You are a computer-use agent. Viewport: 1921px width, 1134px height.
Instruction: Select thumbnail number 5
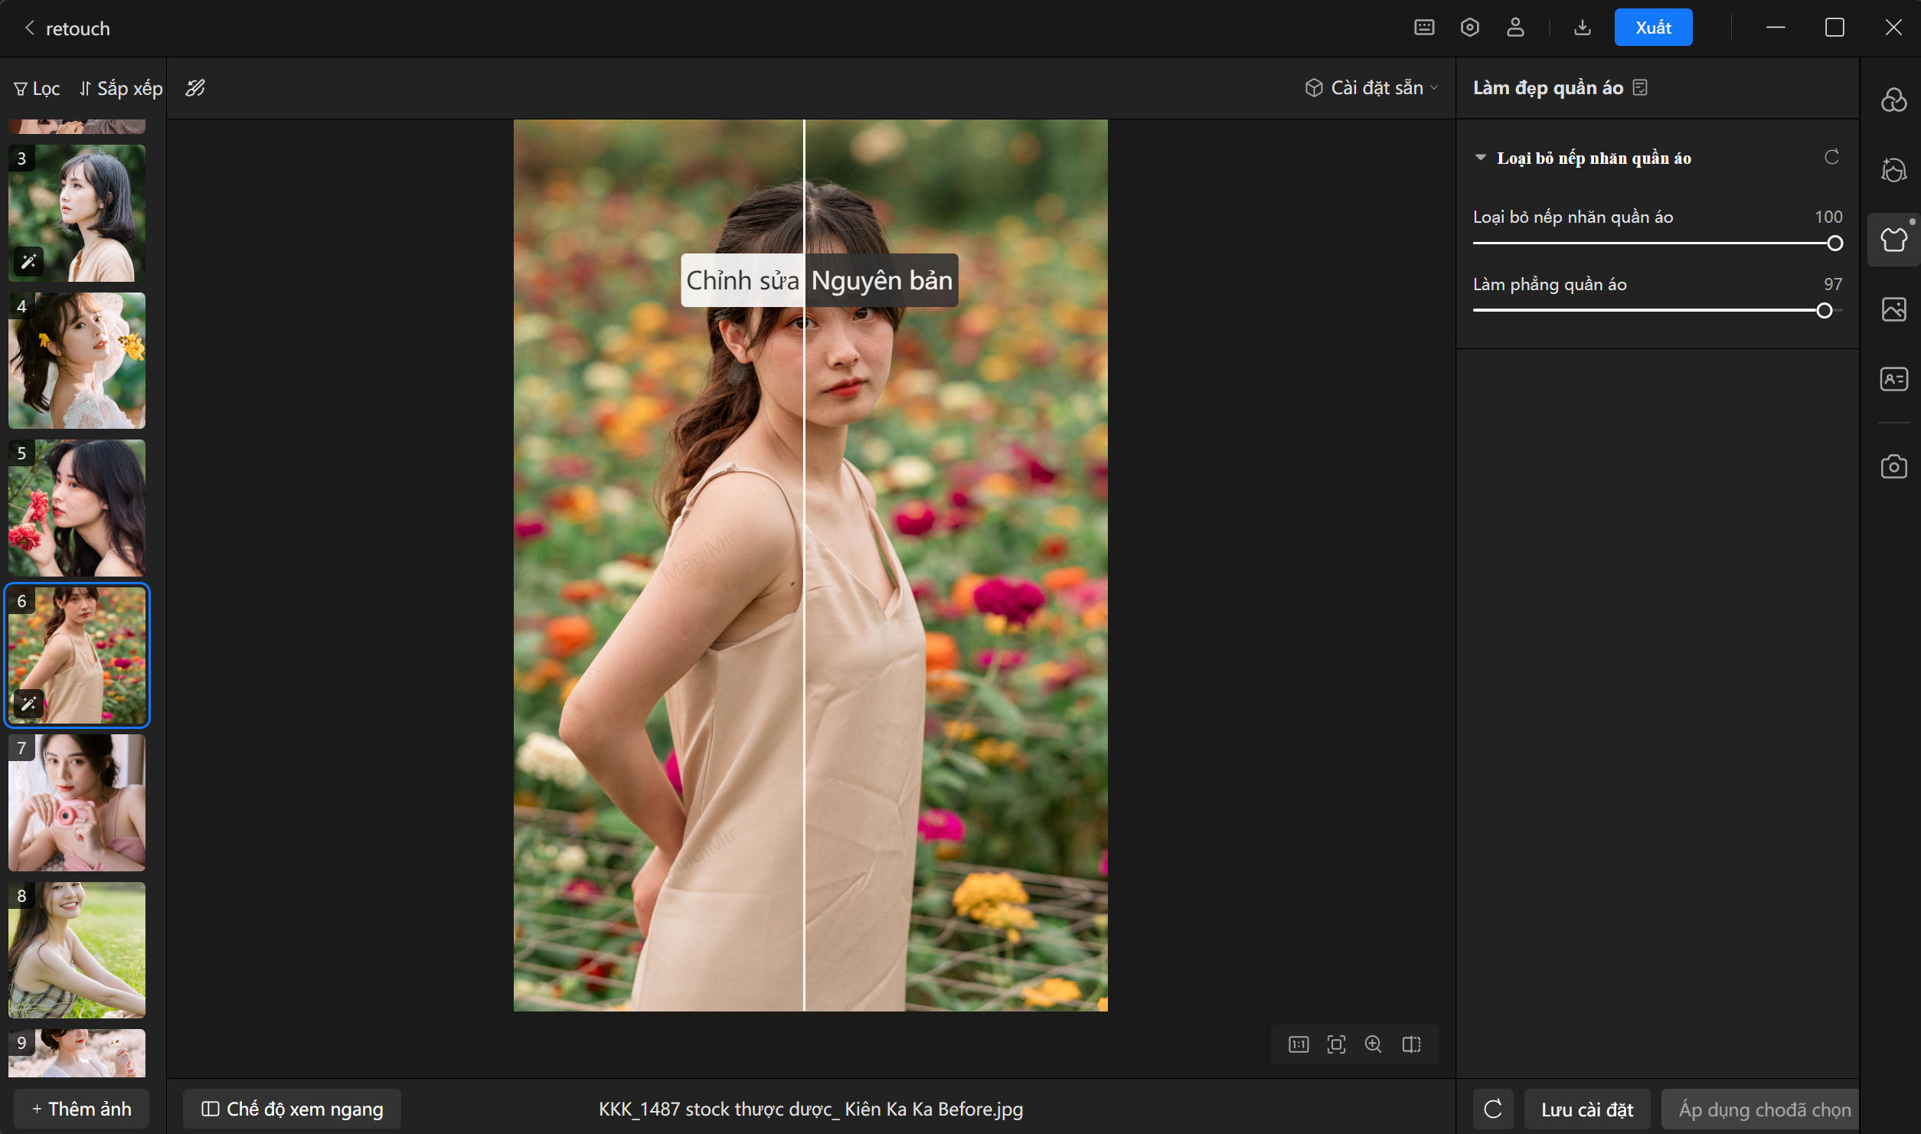click(77, 508)
